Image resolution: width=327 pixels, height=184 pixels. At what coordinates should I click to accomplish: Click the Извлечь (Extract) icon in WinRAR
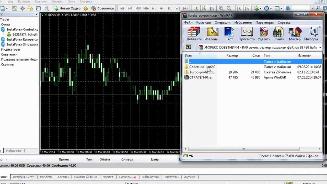pyautogui.click(x=212, y=34)
